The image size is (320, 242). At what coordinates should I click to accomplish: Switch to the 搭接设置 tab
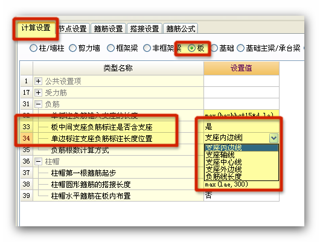click(144, 28)
